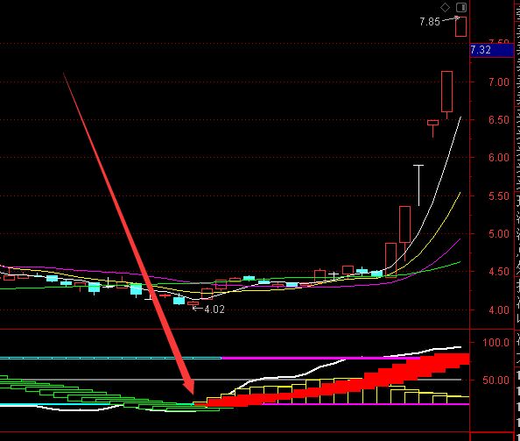Select the white moving average curve's upper end
Viewport: 520px width, 441px height.
click(460, 118)
